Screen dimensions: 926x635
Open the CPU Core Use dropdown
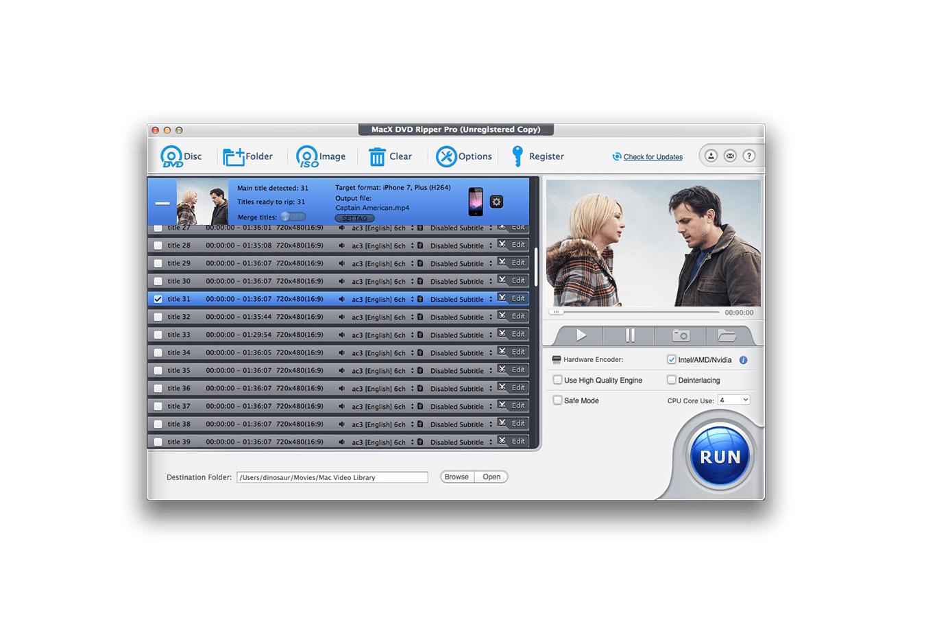click(733, 400)
